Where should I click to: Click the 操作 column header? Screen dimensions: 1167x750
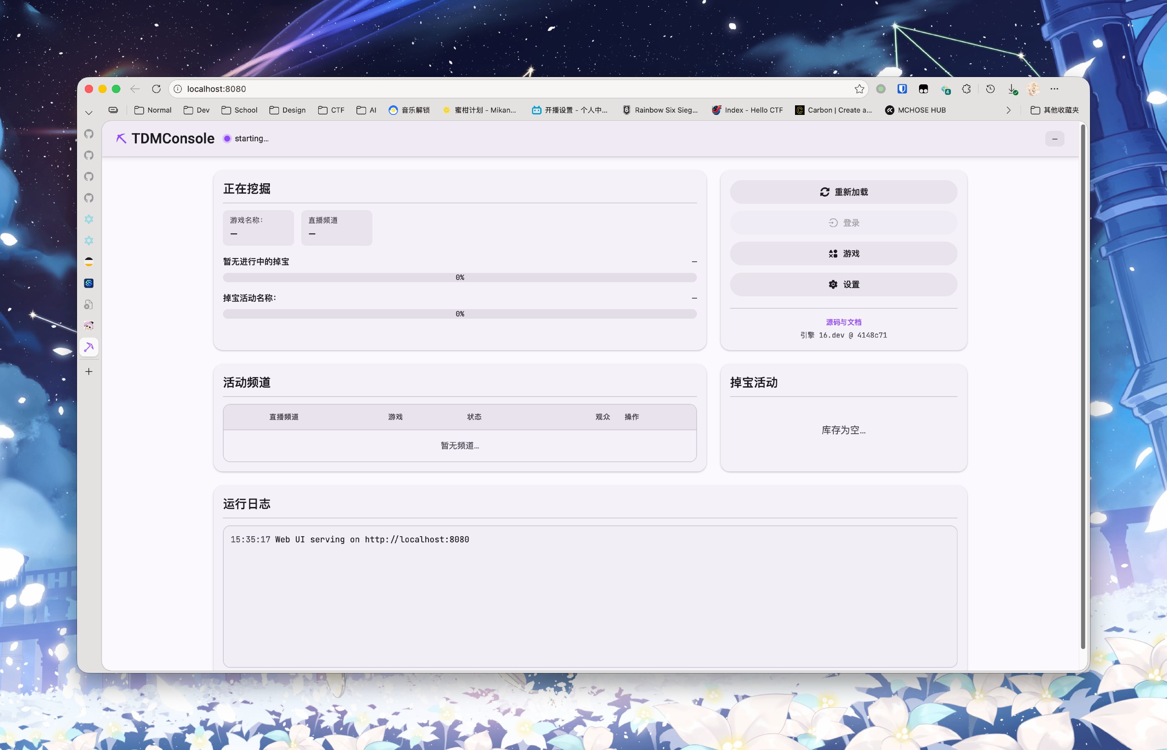tap(632, 417)
